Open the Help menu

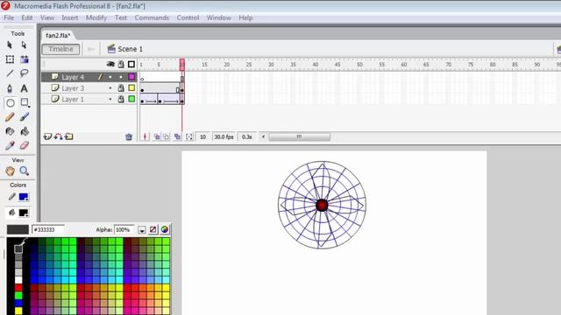[245, 17]
